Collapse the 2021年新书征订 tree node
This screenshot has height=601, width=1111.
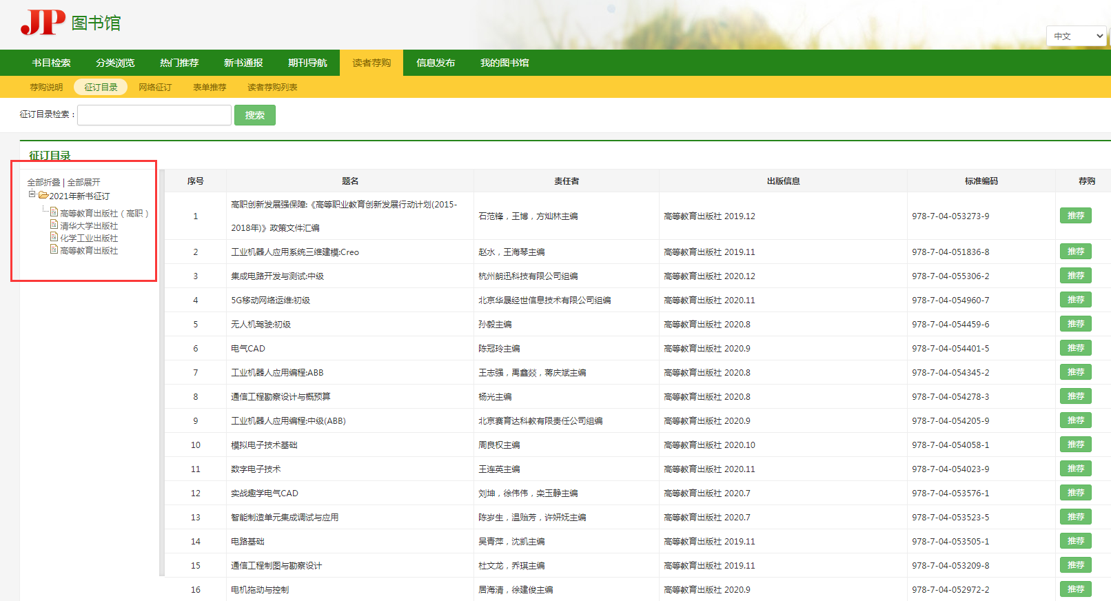(x=32, y=194)
